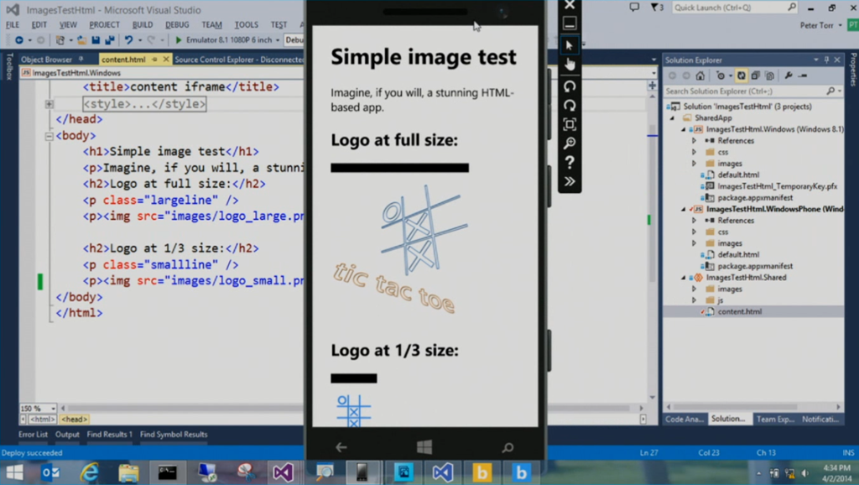Open the FILE menu

13,24
